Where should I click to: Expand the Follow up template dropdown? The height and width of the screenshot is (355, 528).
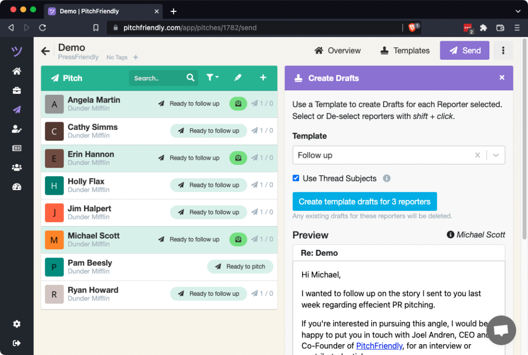click(x=496, y=155)
